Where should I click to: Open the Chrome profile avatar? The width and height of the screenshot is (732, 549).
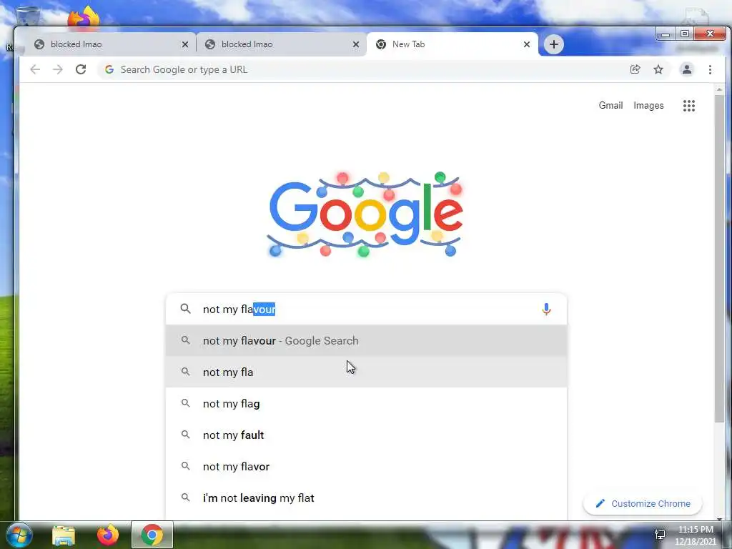pos(687,69)
